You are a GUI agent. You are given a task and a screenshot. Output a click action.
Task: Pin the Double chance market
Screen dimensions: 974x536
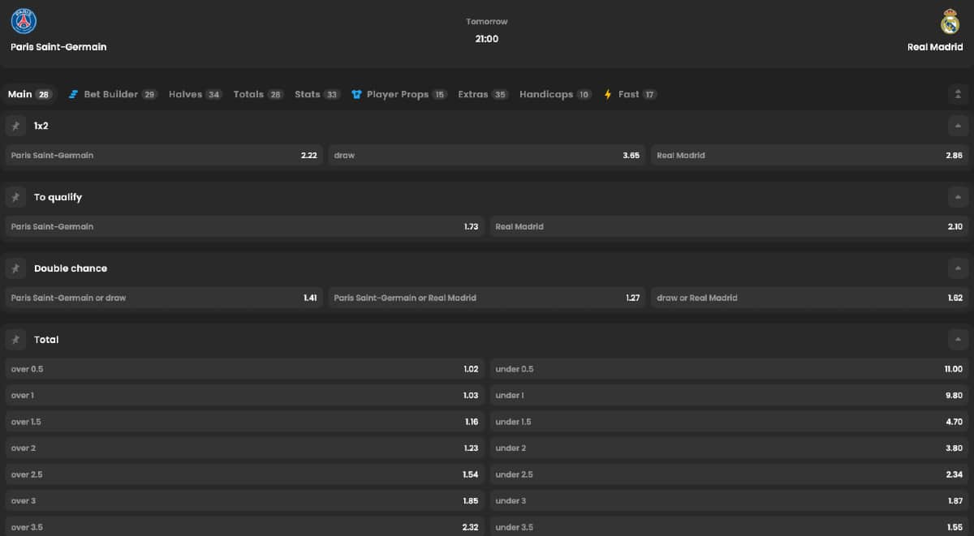[x=15, y=268]
